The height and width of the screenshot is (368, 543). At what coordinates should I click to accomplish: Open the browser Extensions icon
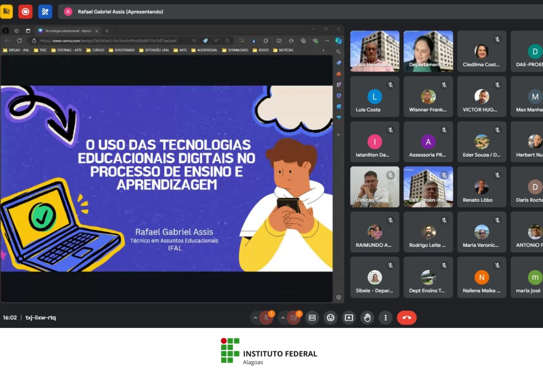coord(266,41)
